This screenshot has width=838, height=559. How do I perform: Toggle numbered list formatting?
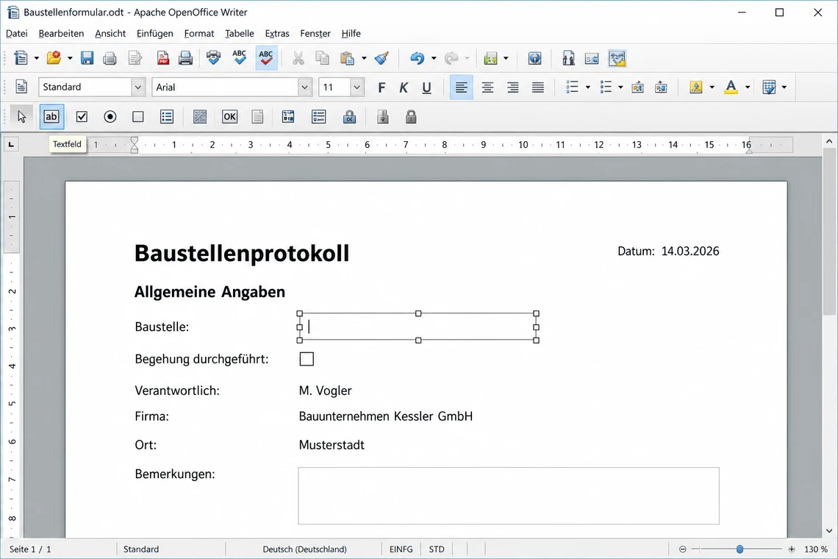(x=573, y=88)
